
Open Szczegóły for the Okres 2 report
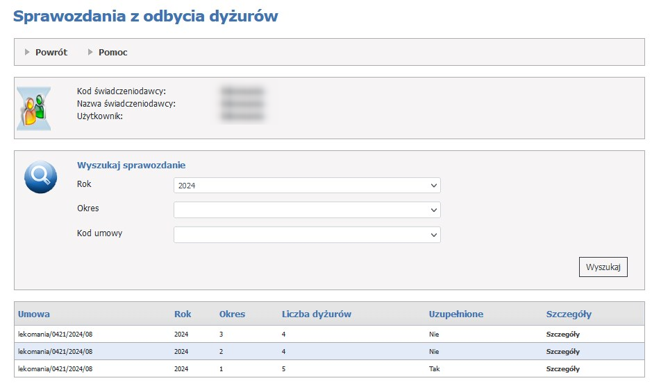pyautogui.click(x=562, y=351)
